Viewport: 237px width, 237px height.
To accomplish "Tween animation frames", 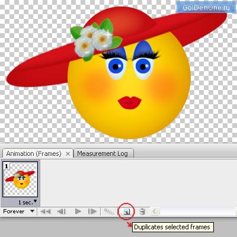I will click(x=109, y=212).
